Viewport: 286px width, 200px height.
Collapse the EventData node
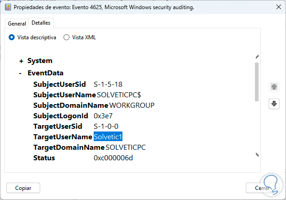pos(21,73)
